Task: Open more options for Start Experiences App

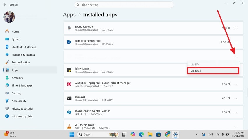Action: tap(236, 42)
